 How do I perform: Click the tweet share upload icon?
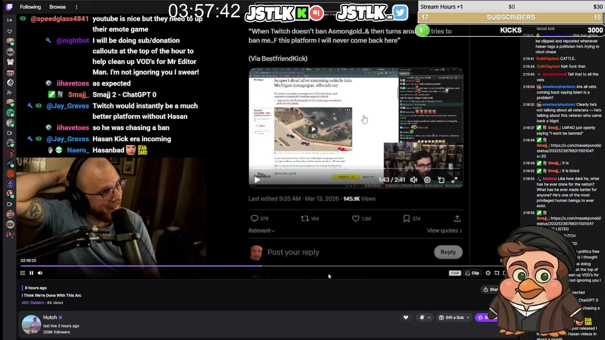click(x=457, y=219)
